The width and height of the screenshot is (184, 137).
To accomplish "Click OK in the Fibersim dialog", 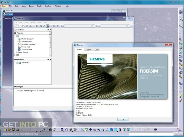I will (x=123, y=119).
